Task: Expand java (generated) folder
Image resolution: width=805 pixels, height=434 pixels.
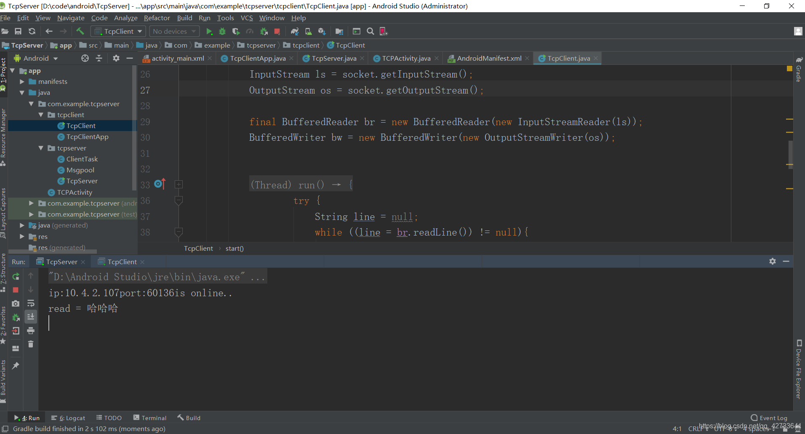Action: tap(22, 225)
